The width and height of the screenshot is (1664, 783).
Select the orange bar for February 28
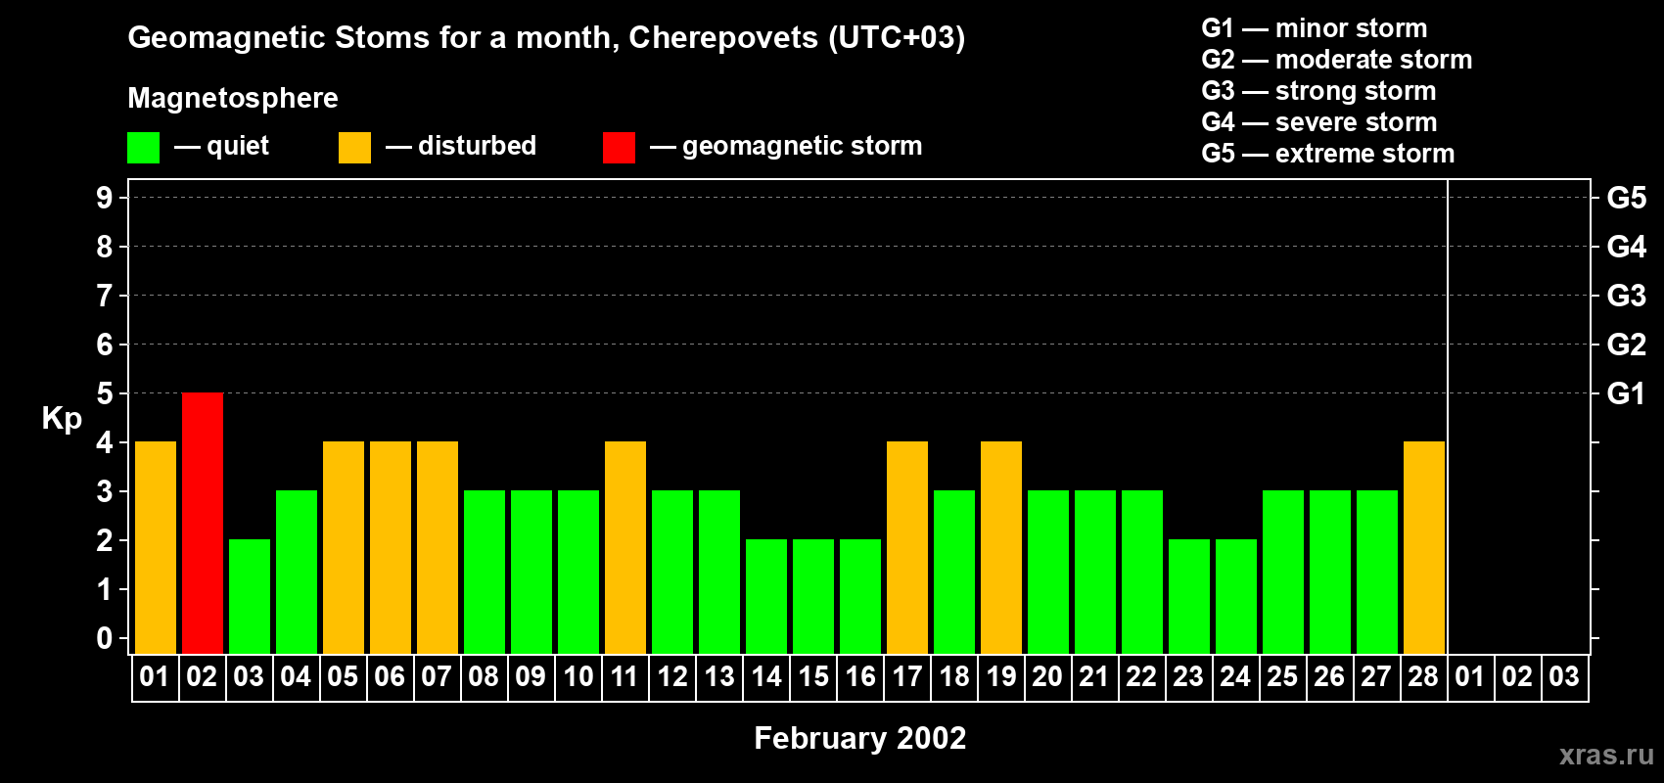pyautogui.click(x=1424, y=547)
